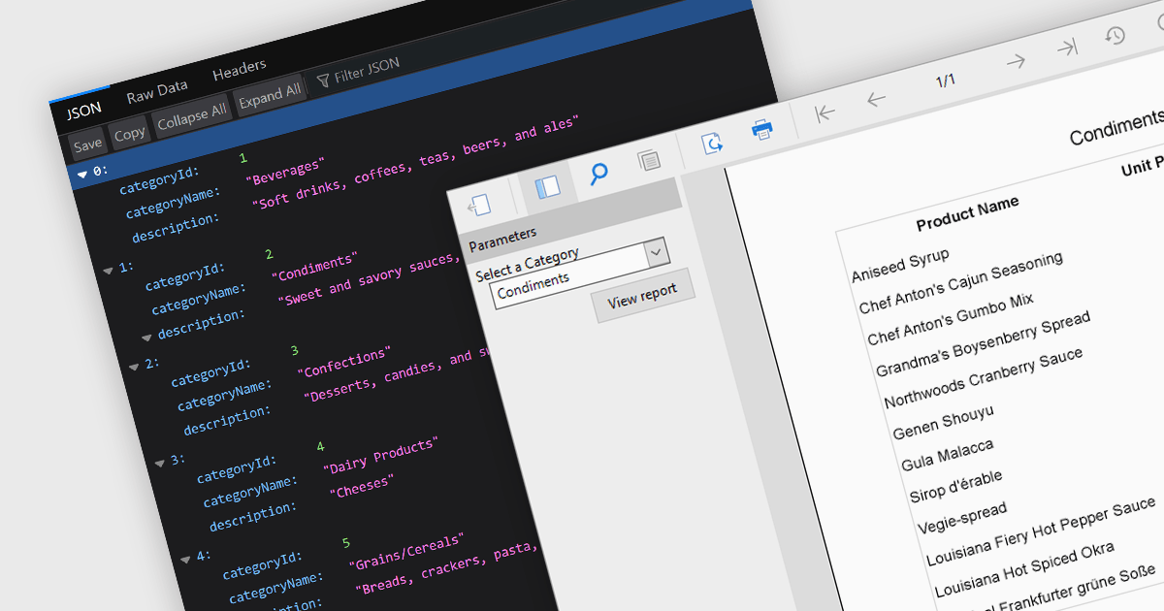Click the Print report icon
The height and width of the screenshot is (611, 1164).
(762, 131)
